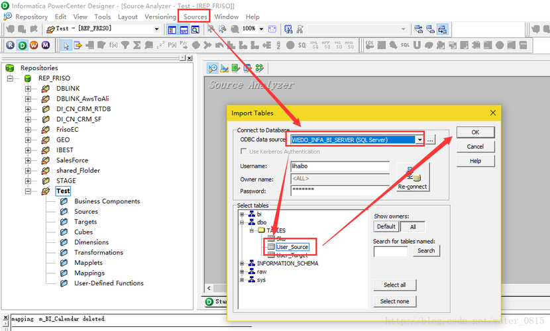Expand the INFORMATION_SCHEMA node

[242, 263]
